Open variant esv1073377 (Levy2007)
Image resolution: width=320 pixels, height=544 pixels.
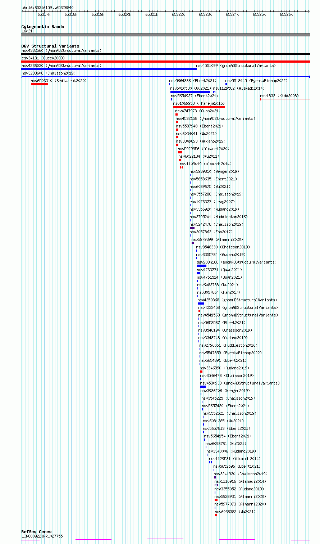pos(212,202)
